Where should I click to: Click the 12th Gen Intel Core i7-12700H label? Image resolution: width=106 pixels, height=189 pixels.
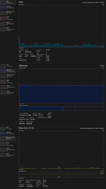pos(93,2)
